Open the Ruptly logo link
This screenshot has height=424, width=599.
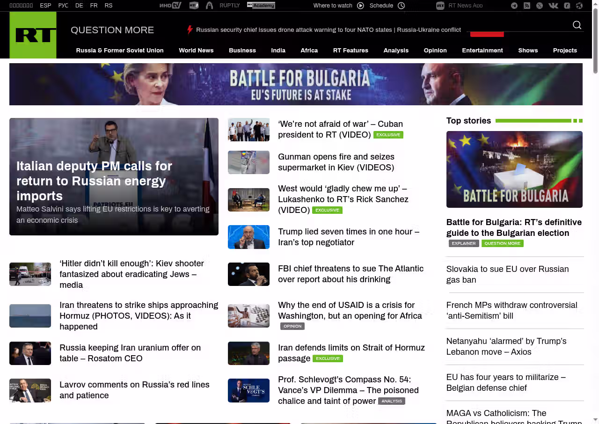229,6
